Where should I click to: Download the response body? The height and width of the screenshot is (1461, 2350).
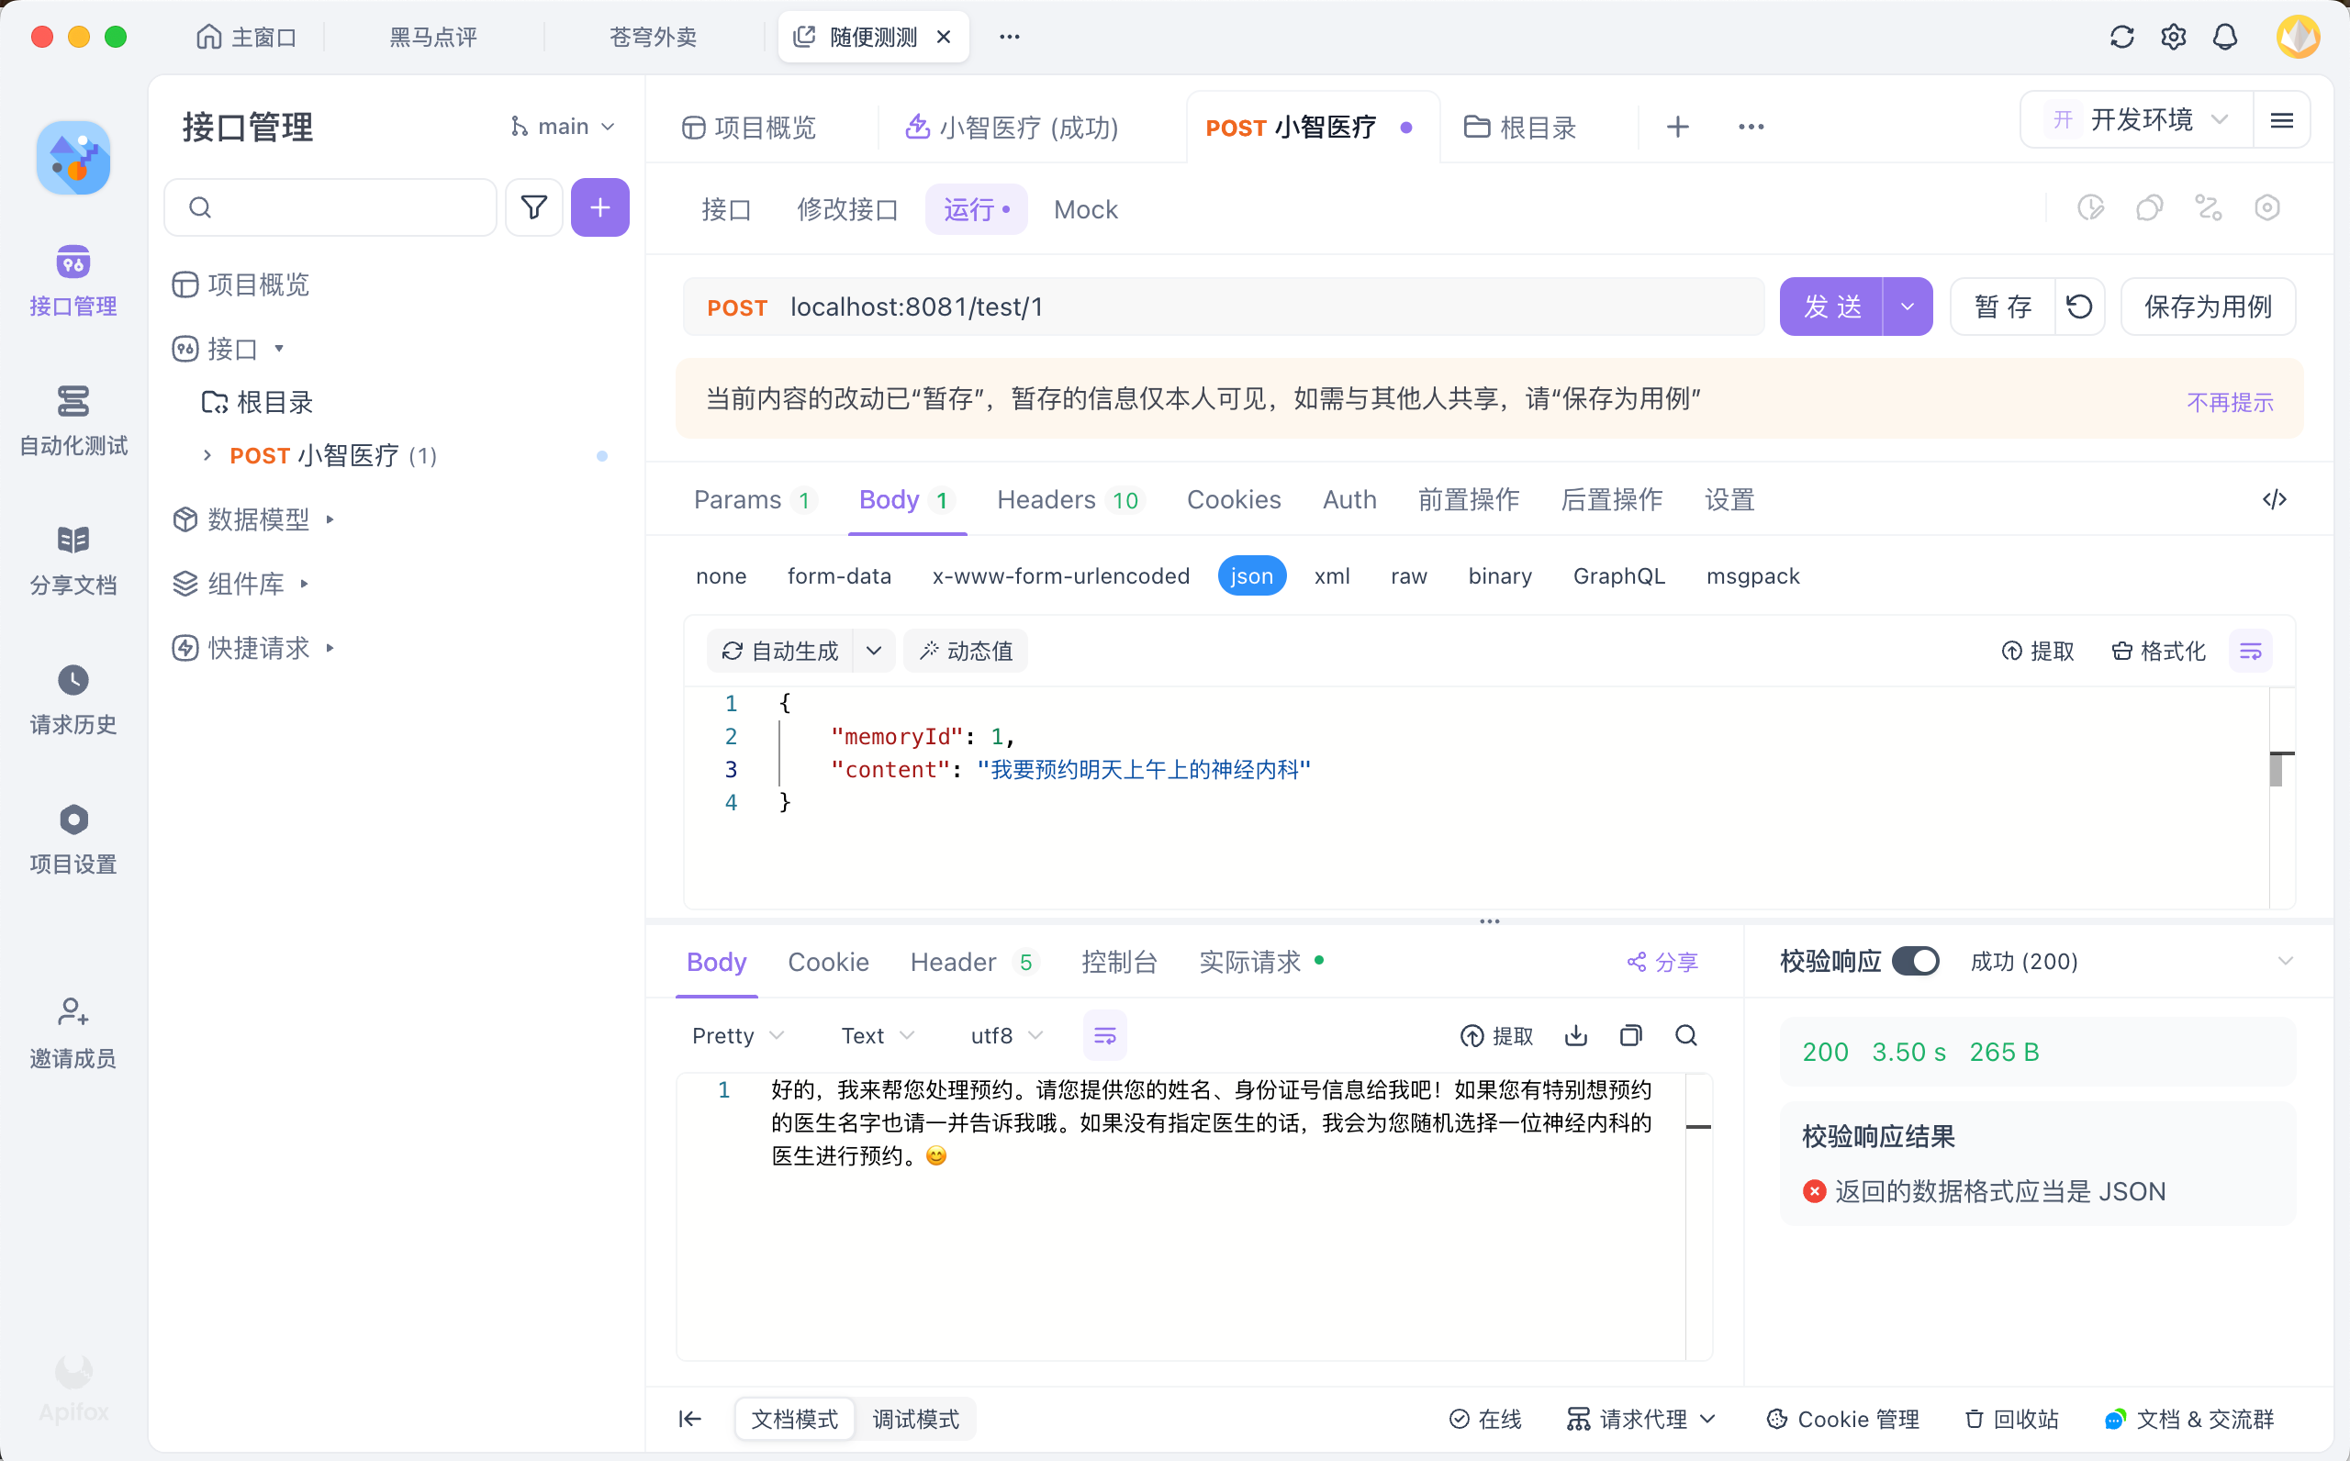tap(1576, 1035)
